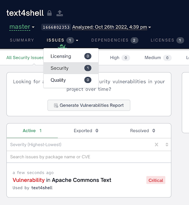Generate the Vulnerabilities Report
The width and height of the screenshot is (189, 205).
point(89,105)
